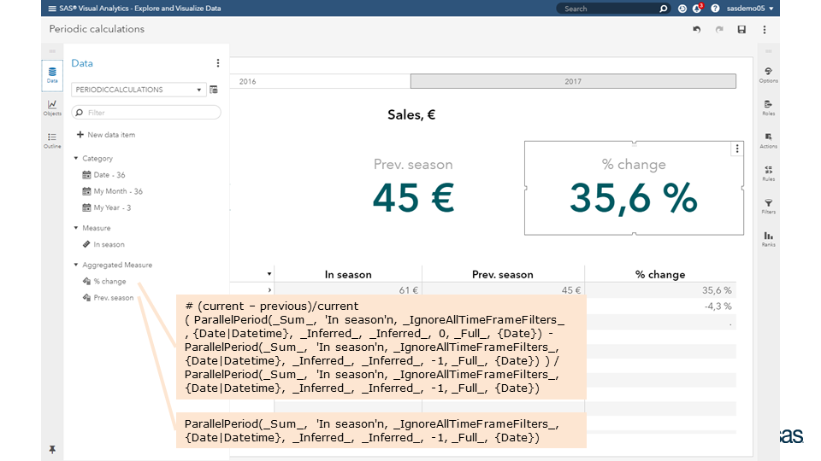This screenshot has width=821, height=461.
Task: Open the Ranks panel
Action: tap(768, 238)
